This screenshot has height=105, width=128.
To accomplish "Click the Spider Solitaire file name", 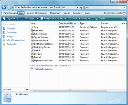I will [41, 37].
